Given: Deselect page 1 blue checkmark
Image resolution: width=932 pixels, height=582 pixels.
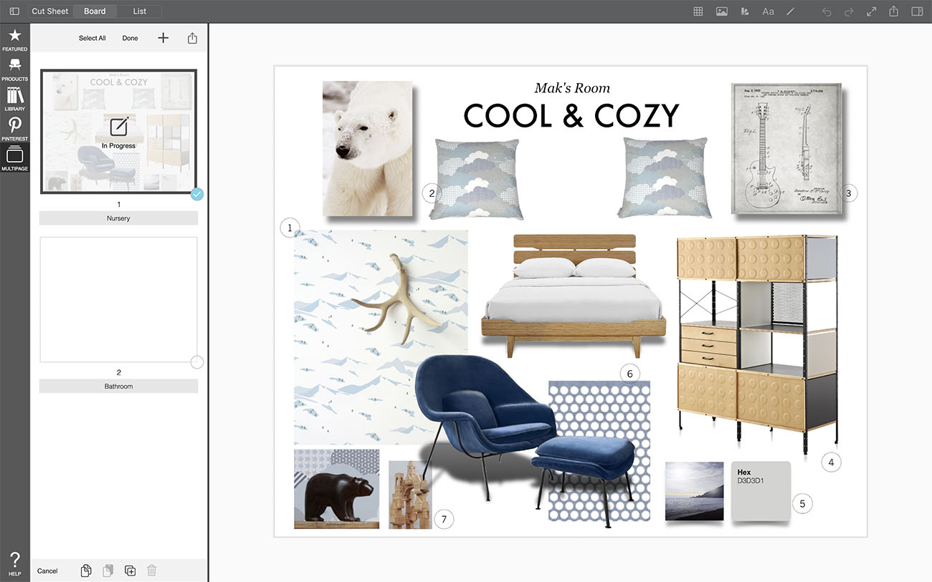Looking at the screenshot, I should click(x=197, y=194).
